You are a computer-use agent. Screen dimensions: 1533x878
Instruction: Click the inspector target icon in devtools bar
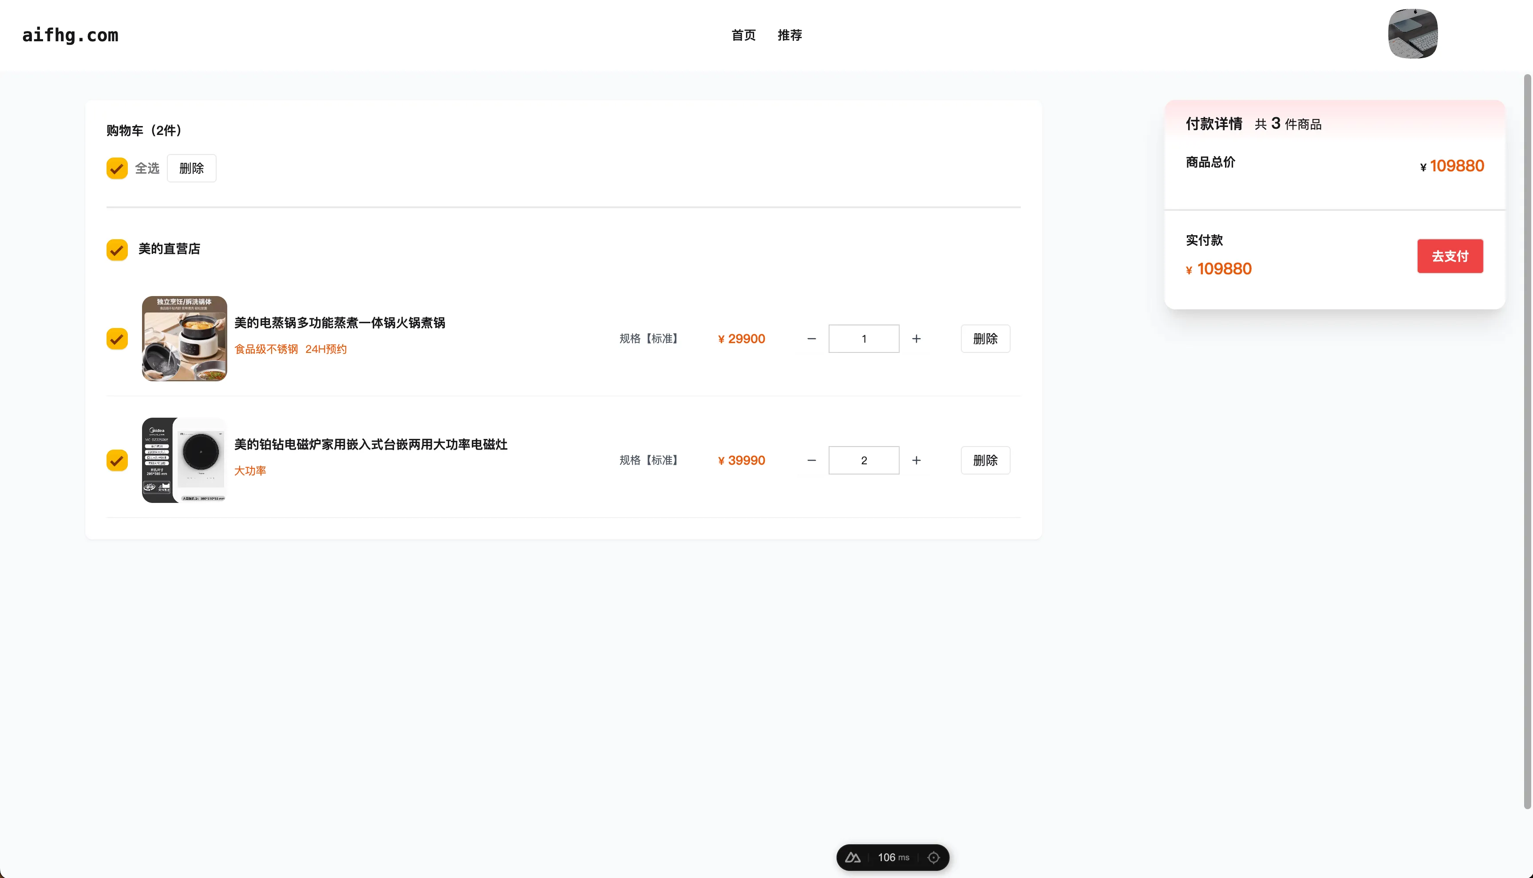point(933,857)
